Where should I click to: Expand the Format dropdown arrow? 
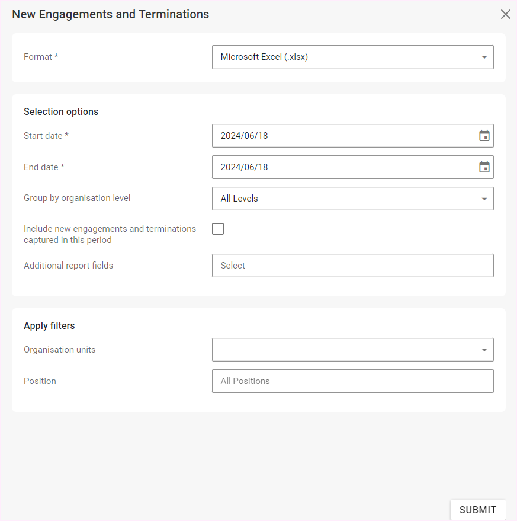click(484, 57)
